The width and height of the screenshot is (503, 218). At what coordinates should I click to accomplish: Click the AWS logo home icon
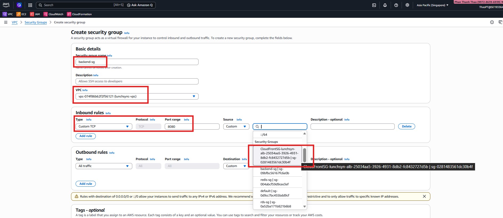6,5
